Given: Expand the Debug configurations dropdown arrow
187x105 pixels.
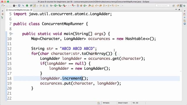Looking at the screenshot, I should pos(53,6).
